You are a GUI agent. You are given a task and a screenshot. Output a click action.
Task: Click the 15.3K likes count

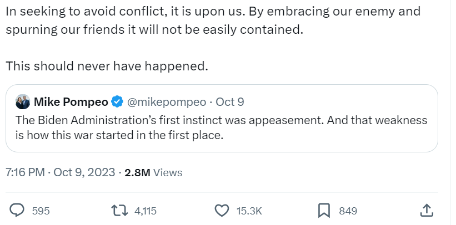point(249,211)
